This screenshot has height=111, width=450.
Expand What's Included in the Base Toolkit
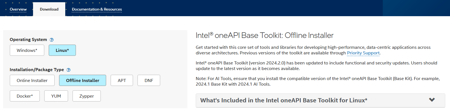pos(320,100)
